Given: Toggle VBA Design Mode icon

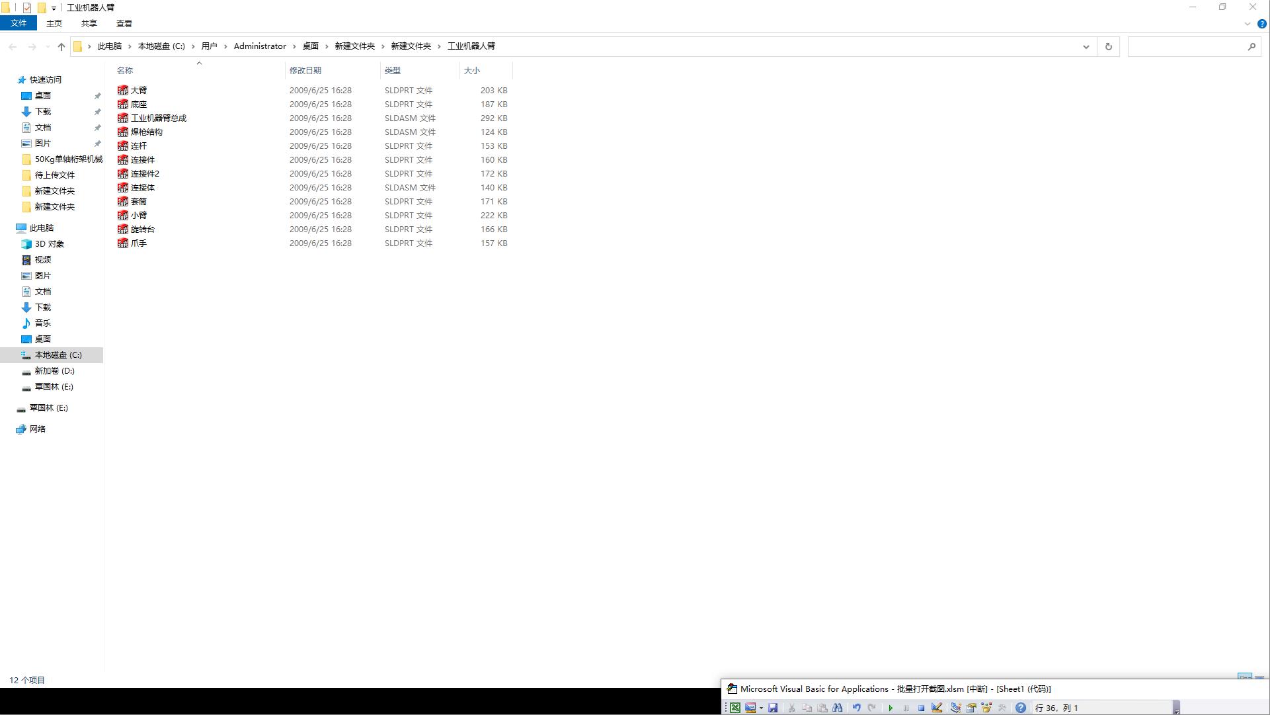Looking at the screenshot, I should pyautogui.click(x=937, y=708).
